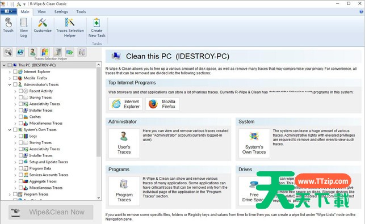The width and height of the screenshot is (365, 224).
Task: Open Internet Explorer tile in Top Internet Programs
Action: pyautogui.click(x=125, y=104)
